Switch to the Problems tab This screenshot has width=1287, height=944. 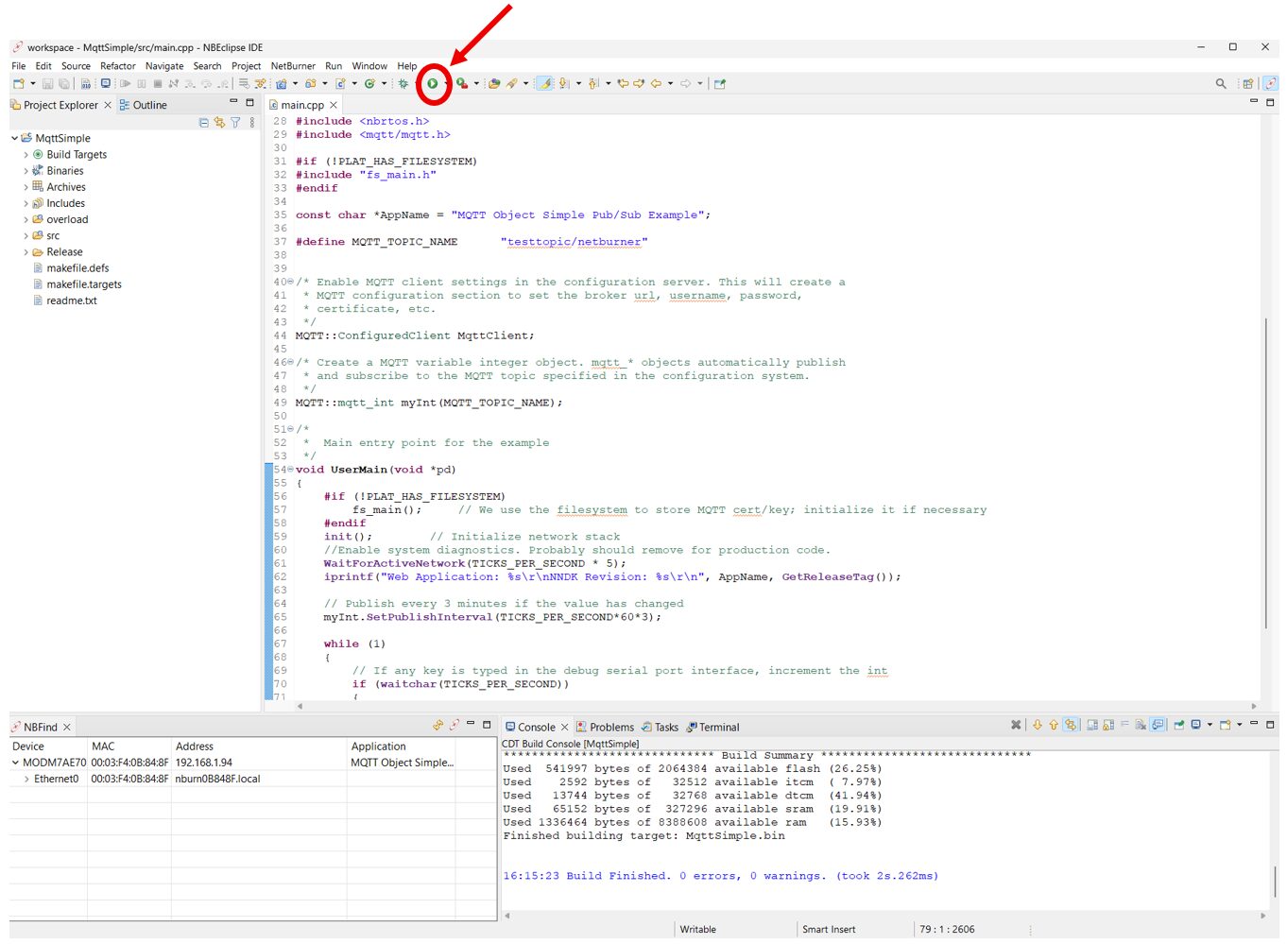[x=610, y=727]
